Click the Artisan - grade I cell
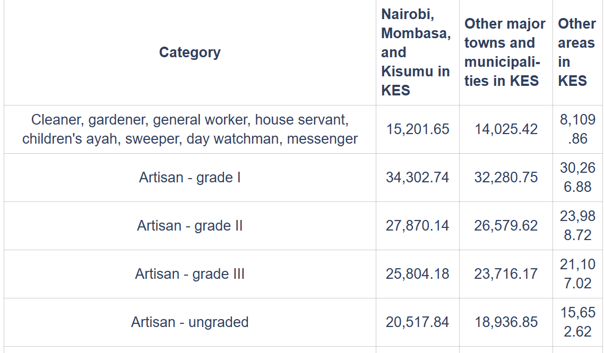604x353 pixels. (x=189, y=178)
